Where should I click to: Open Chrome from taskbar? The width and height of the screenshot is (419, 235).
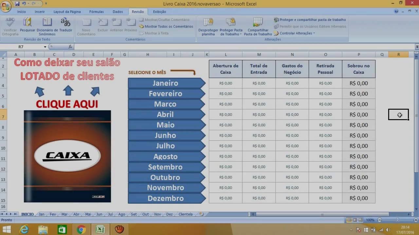point(81,229)
